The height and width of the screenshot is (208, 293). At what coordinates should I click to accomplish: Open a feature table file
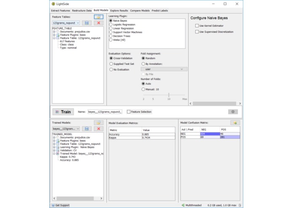point(99,17)
